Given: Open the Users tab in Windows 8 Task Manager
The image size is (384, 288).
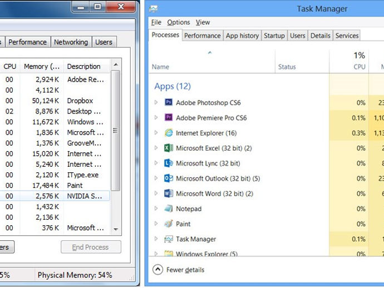Looking at the screenshot, I should tap(298, 36).
